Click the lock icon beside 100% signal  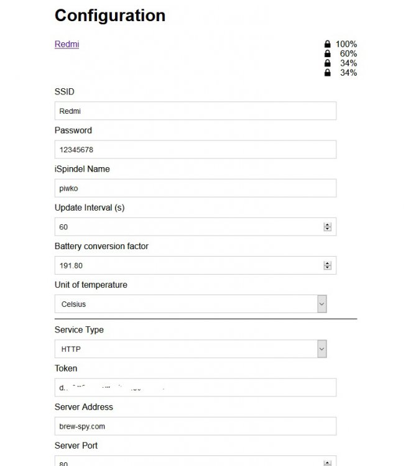coord(327,44)
